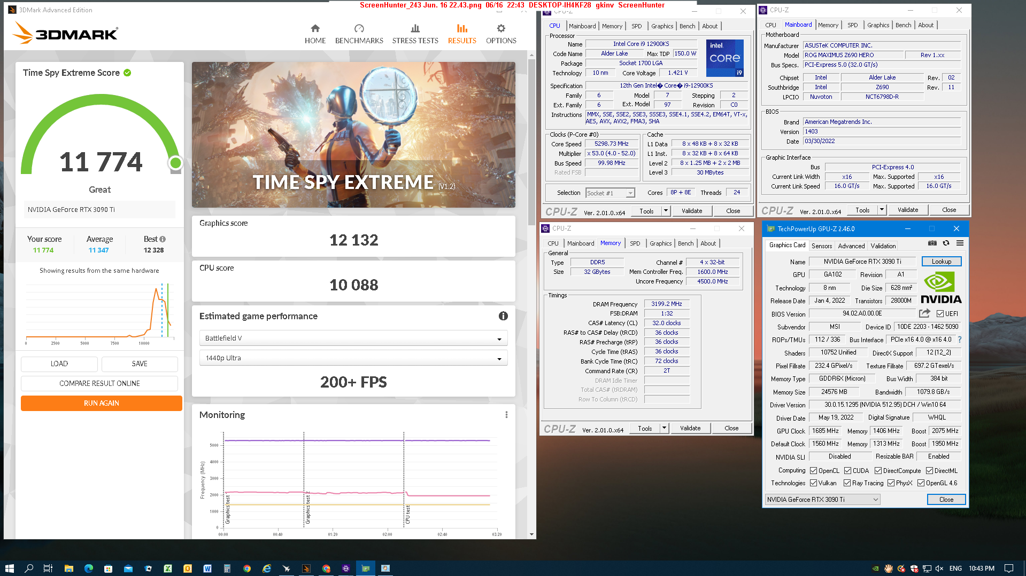Click the Bus Interface question mark in GPU-Z
Image resolution: width=1026 pixels, height=576 pixels.
point(960,340)
